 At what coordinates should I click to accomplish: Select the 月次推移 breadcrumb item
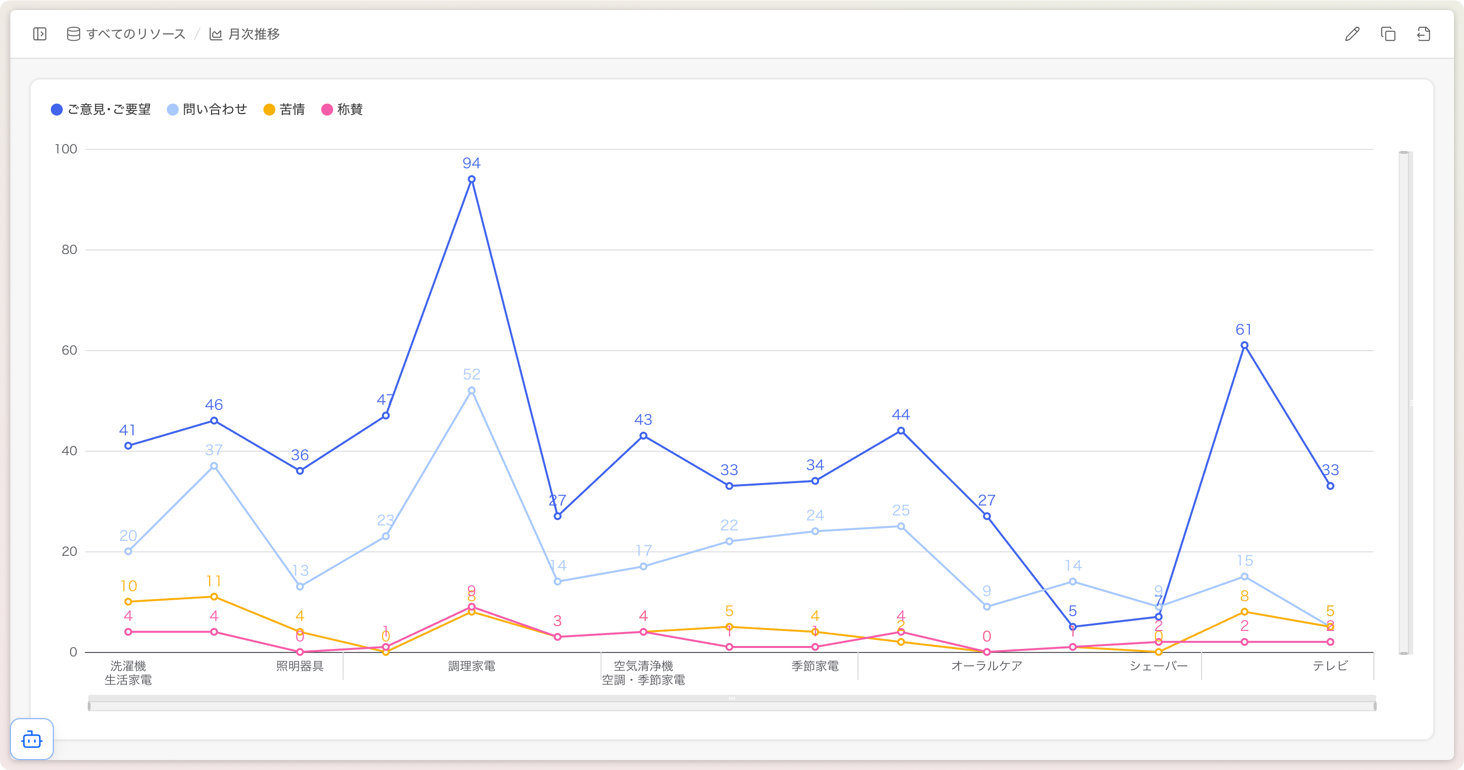(x=253, y=34)
